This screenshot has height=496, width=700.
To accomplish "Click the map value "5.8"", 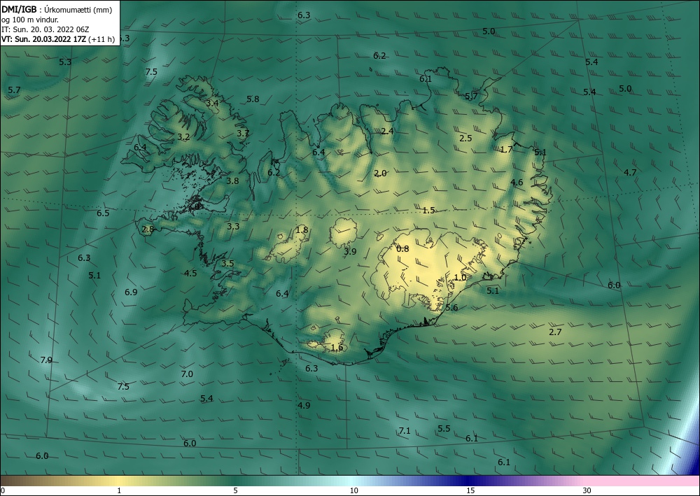I will pos(253,99).
